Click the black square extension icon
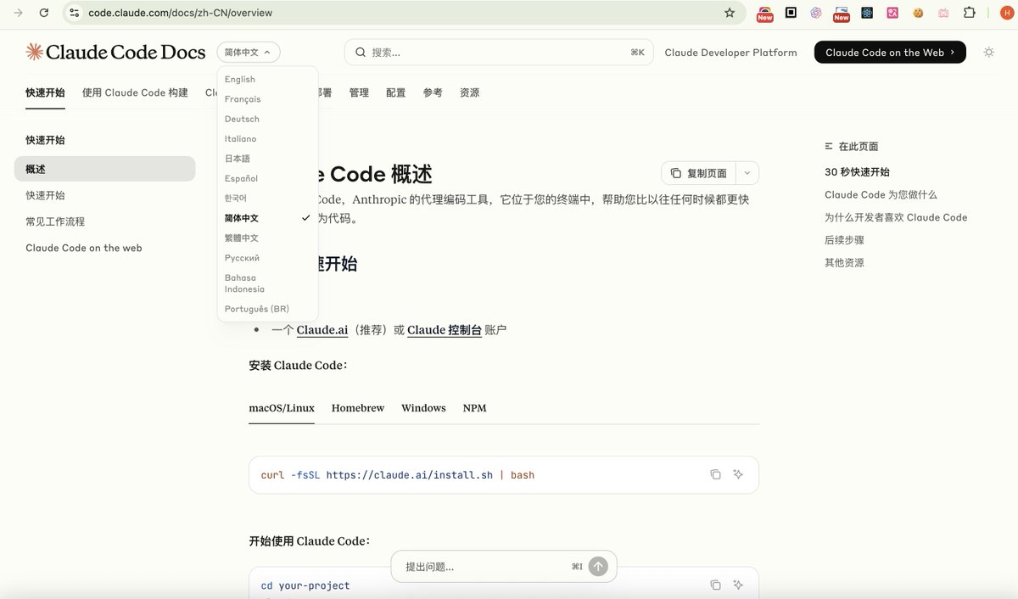 [791, 13]
